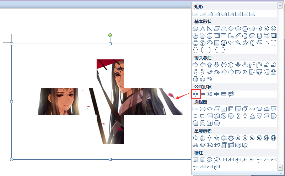The image size is (285, 176).
Task: Insert the Cloud basic shape
Action: coord(259,43)
